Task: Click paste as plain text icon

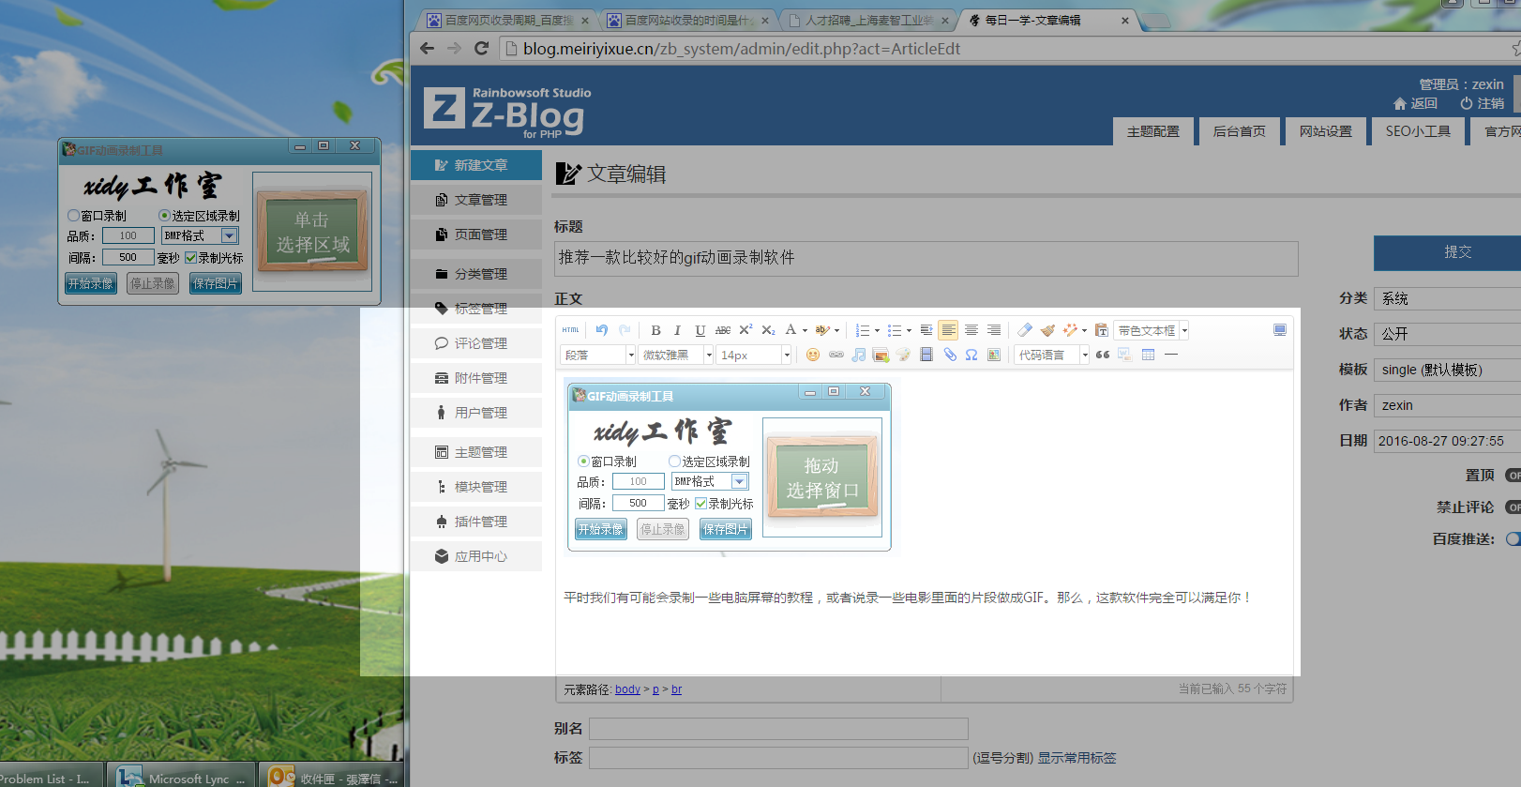Action: [1102, 330]
